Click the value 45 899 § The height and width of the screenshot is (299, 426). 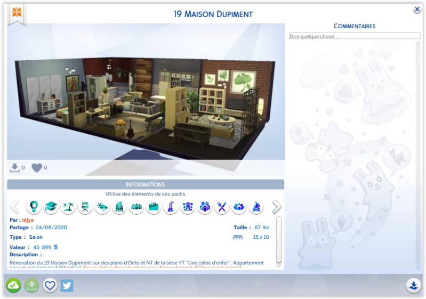[x=45, y=247]
